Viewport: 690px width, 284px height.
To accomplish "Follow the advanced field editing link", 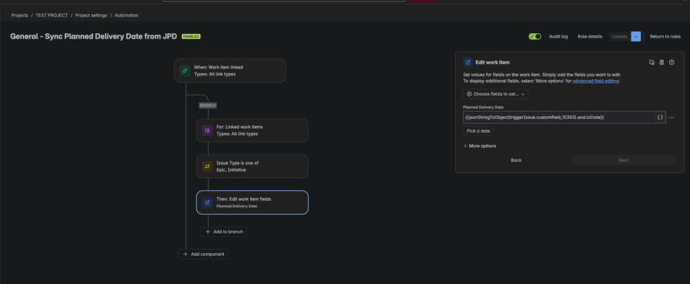I will pyautogui.click(x=595, y=81).
